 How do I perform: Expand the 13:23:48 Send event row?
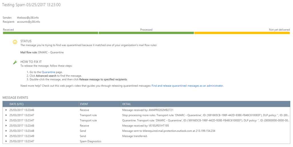(6, 131)
